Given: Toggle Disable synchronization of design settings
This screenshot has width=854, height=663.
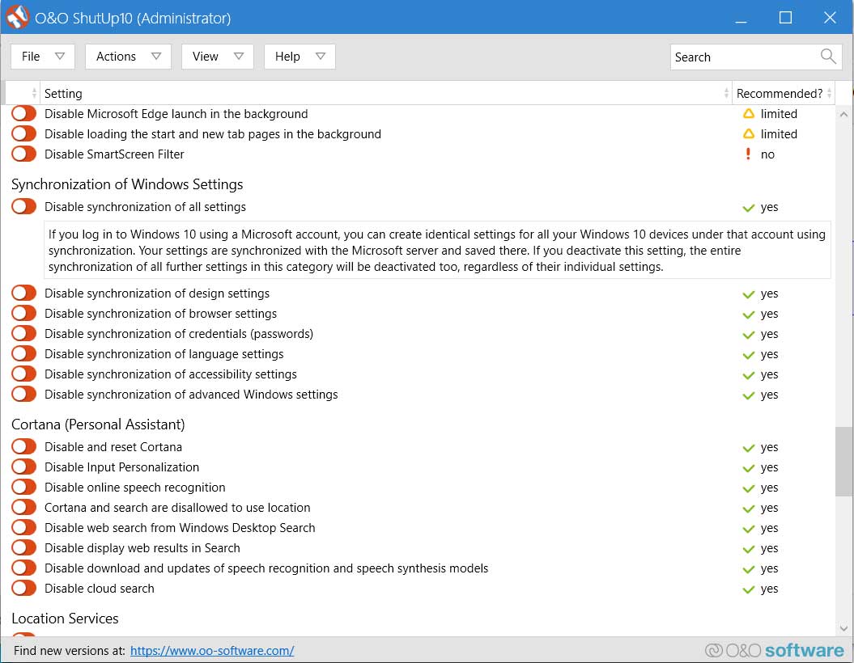Looking at the screenshot, I should point(24,293).
